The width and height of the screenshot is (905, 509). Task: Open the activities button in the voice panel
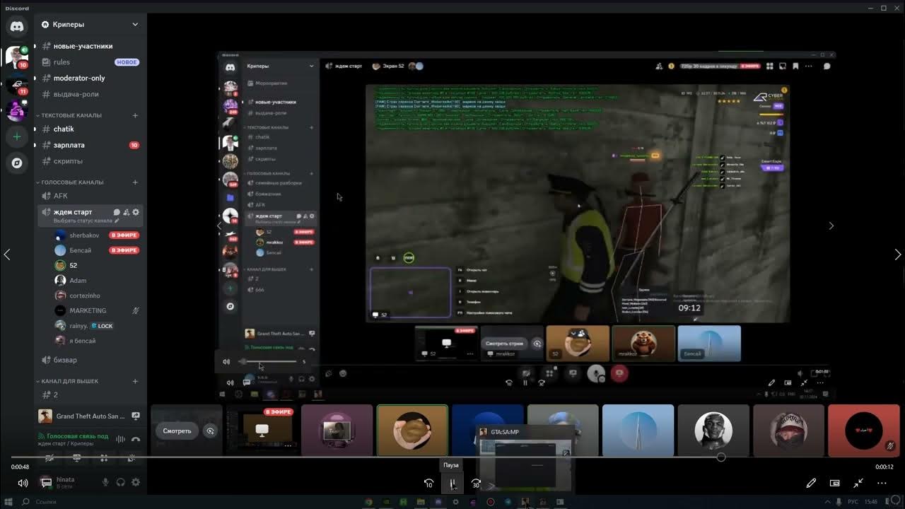point(104,458)
